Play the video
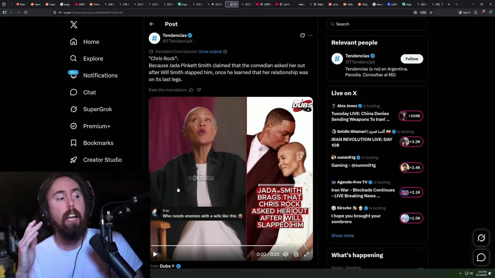495x278 pixels. [155, 254]
